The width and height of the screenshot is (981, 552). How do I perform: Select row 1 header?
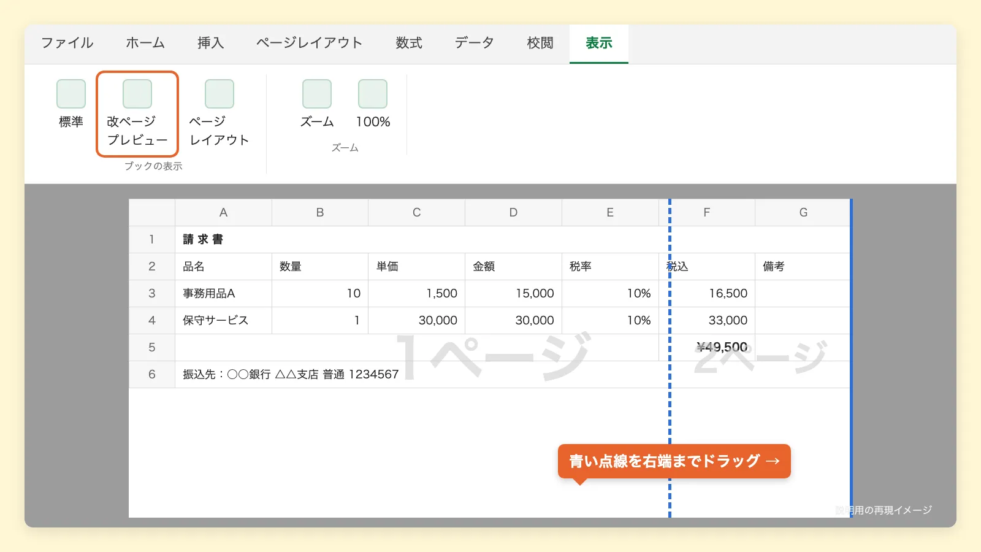[x=152, y=239]
